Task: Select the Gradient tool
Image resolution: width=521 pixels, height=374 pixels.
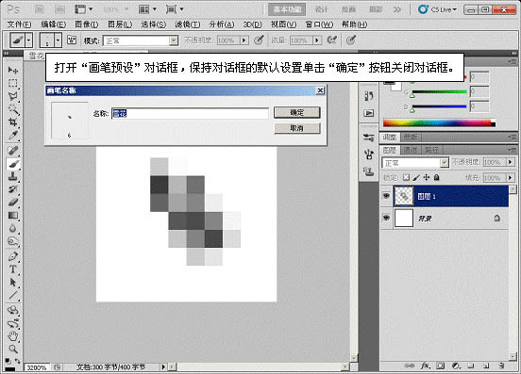Action: click(13, 216)
